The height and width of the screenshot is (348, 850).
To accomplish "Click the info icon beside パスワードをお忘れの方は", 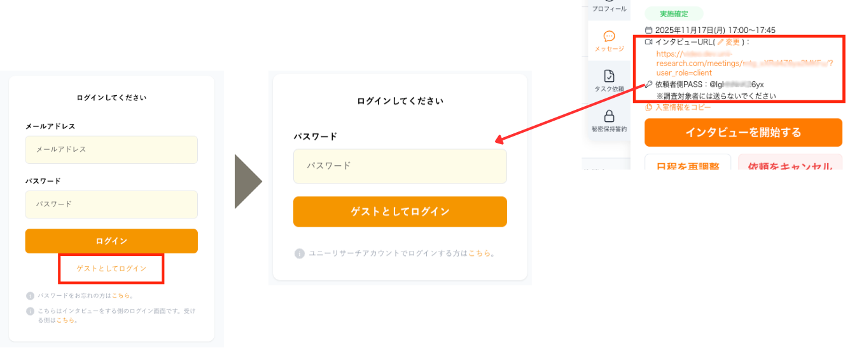I will 30,296.
